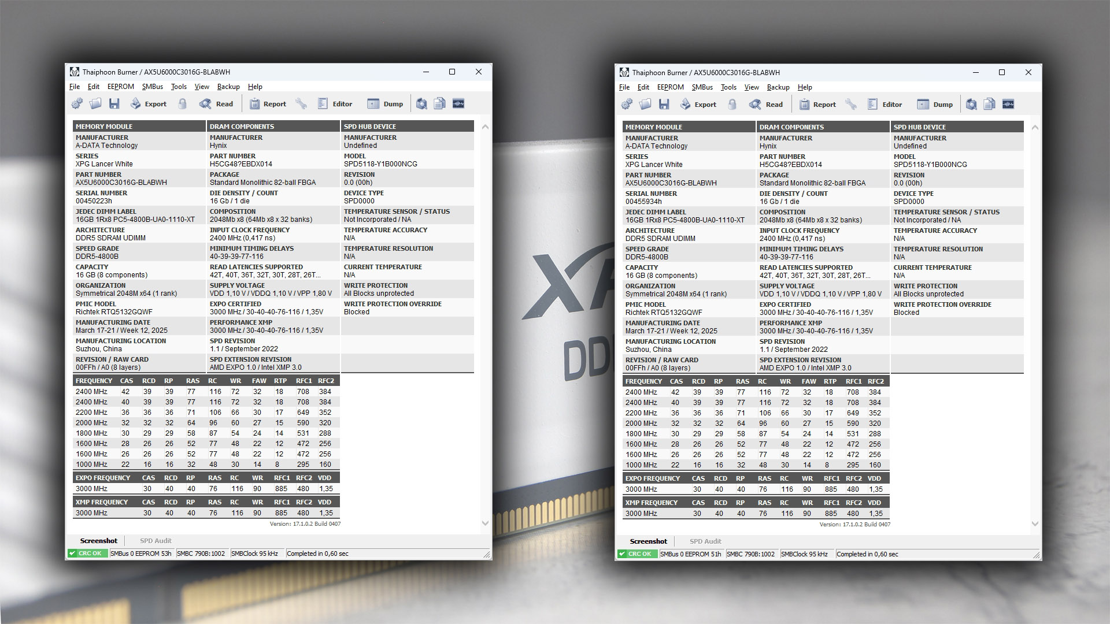Click the Export button in left window toolbar
Viewport: 1110px width, 624px height.
[149, 104]
